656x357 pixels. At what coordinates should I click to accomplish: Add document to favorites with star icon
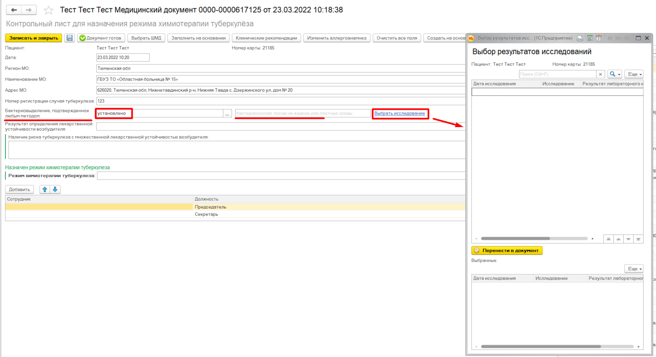[x=48, y=10]
